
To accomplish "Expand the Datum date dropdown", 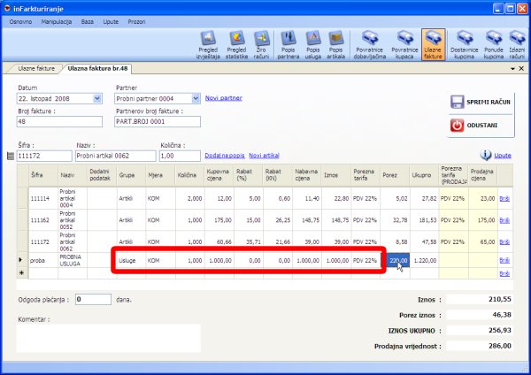I will click(97, 98).
